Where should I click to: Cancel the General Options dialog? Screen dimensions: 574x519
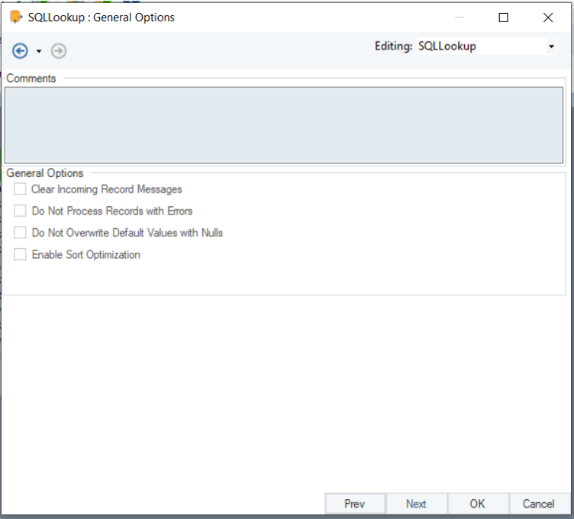tap(538, 504)
